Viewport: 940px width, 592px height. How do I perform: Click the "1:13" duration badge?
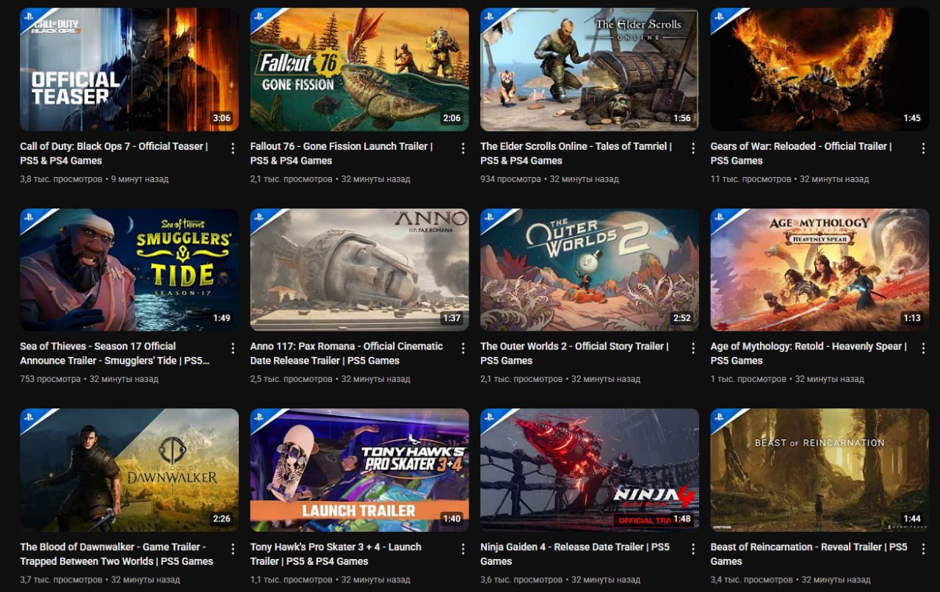912,318
